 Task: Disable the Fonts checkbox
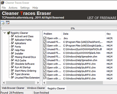[x=12, y=46]
